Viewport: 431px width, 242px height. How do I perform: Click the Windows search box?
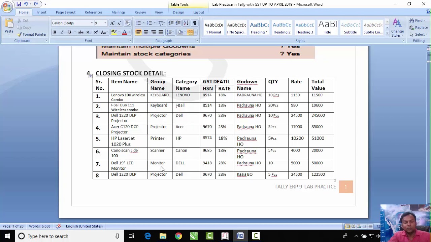click(69, 236)
